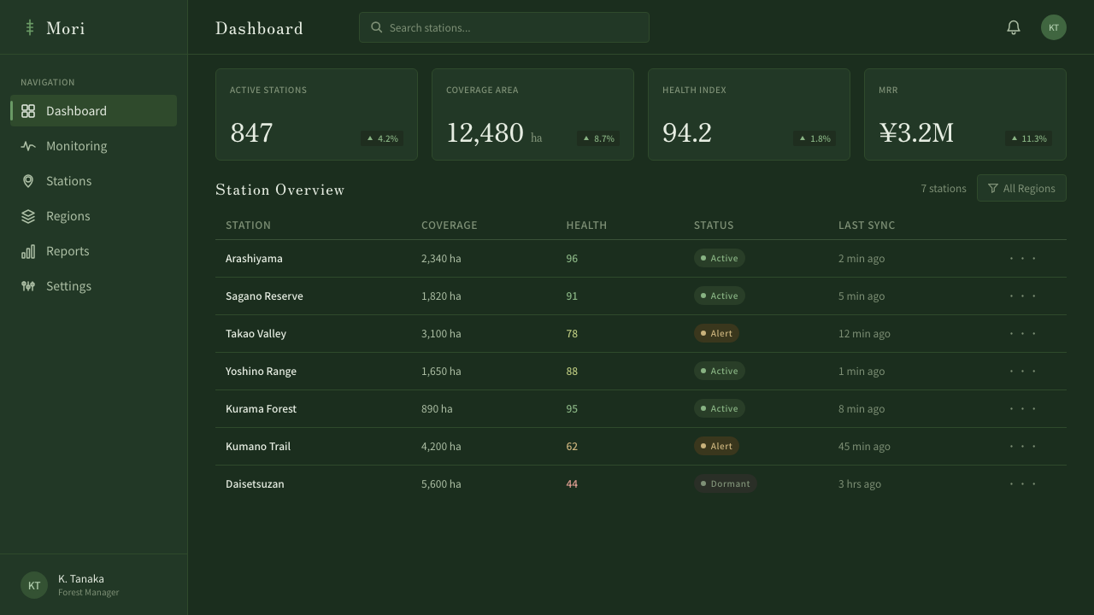Viewport: 1094px width, 615px height.
Task: Click the Active badge for Sagano Reserve
Action: [x=719, y=296]
